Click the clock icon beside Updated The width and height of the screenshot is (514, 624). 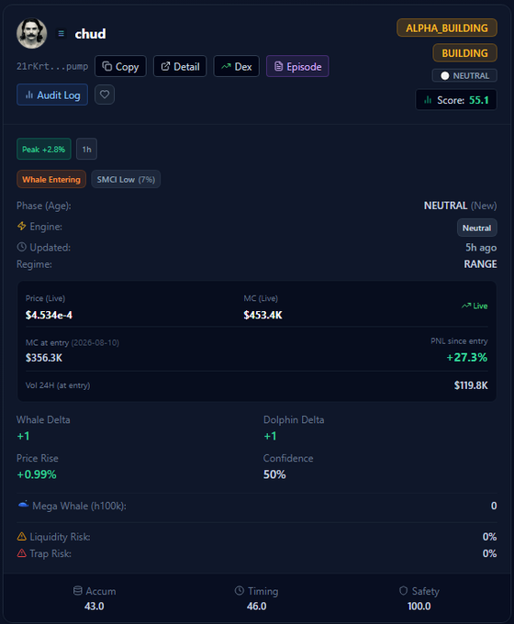(x=21, y=247)
